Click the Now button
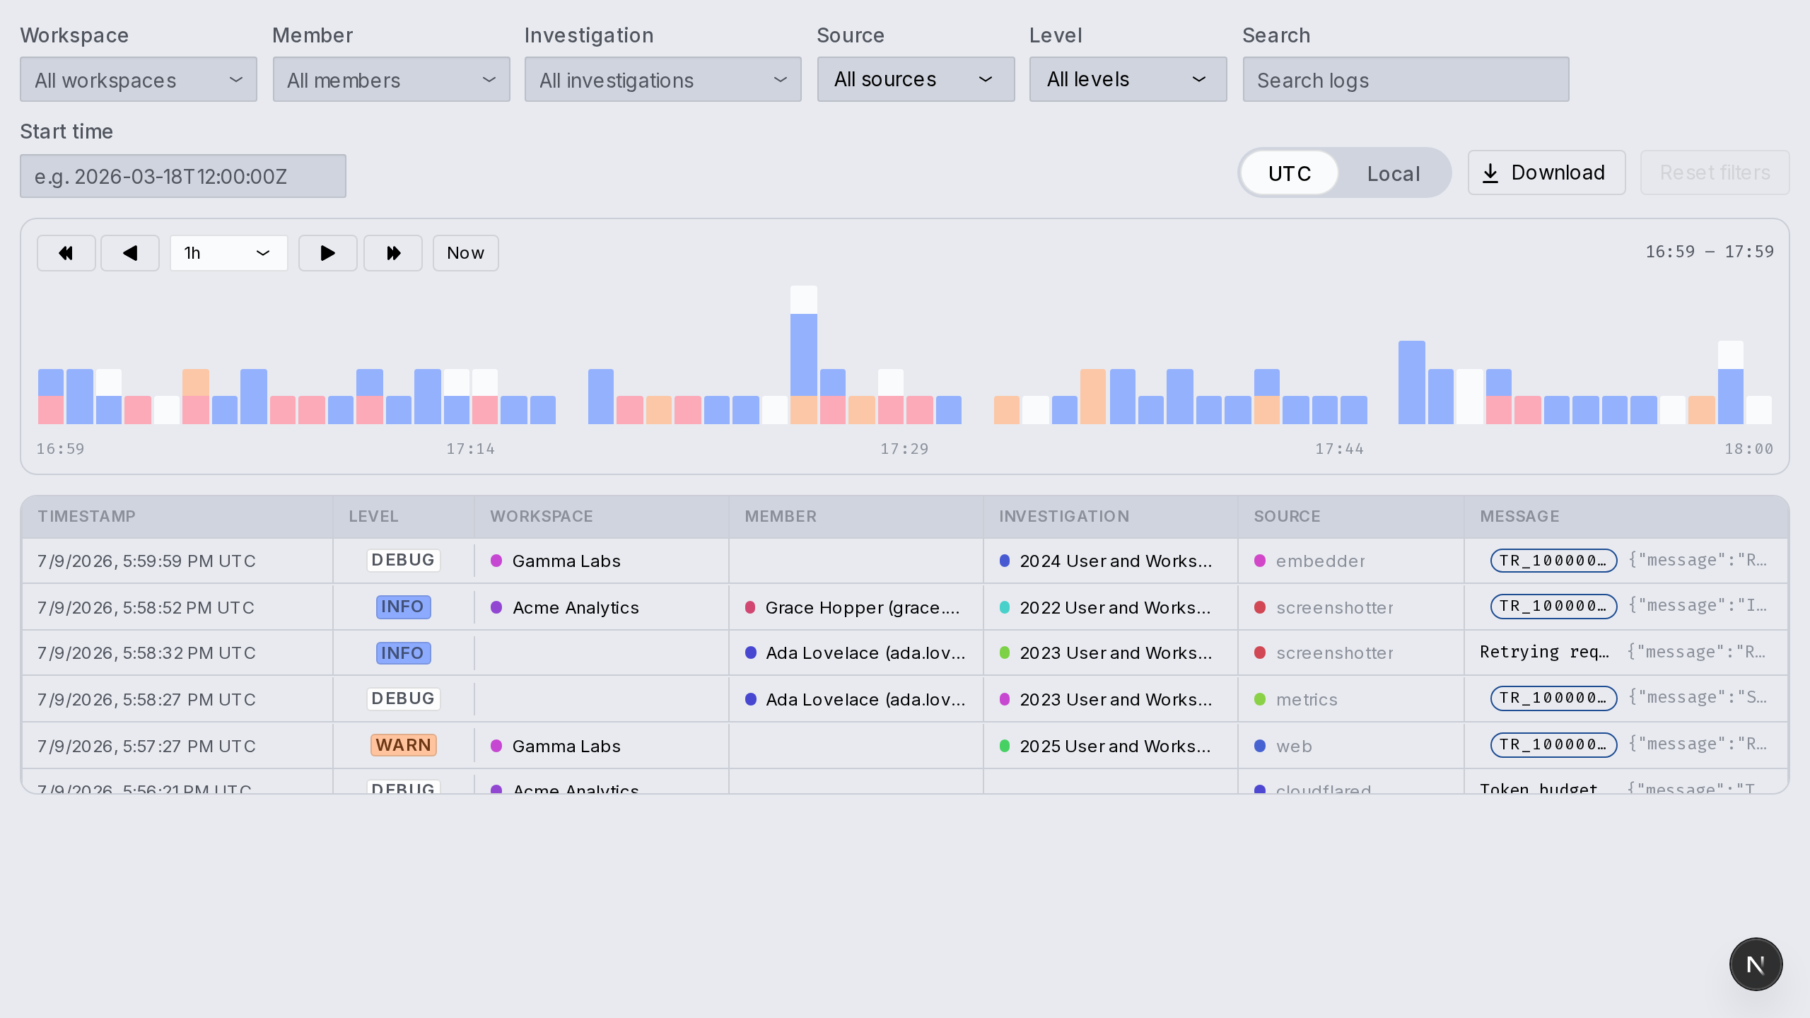 click(465, 253)
